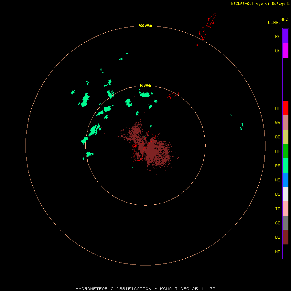This screenshot has width=291, height=291.
Task: Click the pink GR legend color block
Action: click(x=286, y=122)
